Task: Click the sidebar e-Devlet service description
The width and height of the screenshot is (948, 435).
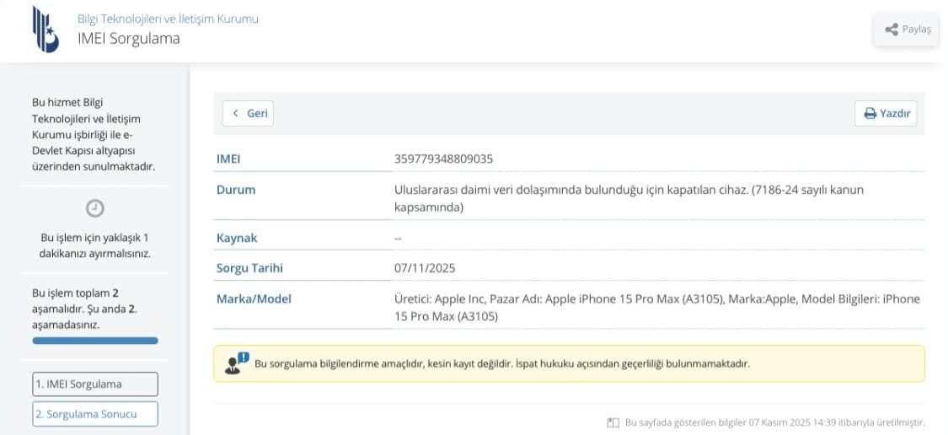Action: (x=94, y=134)
